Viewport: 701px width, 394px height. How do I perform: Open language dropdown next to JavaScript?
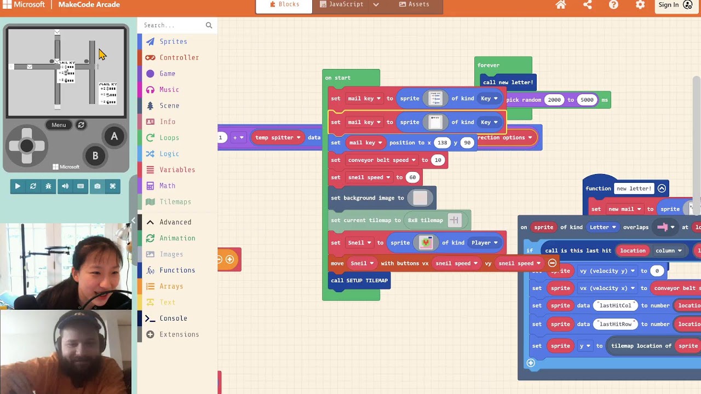coord(376,5)
